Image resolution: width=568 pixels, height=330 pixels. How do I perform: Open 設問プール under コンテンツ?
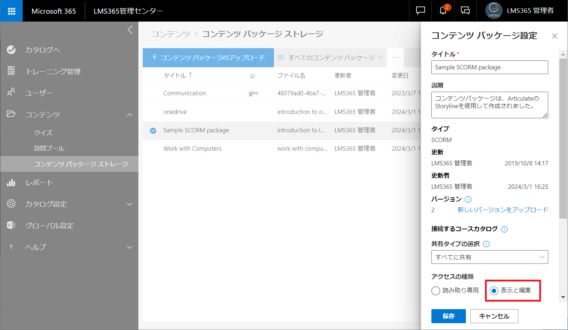click(x=49, y=148)
